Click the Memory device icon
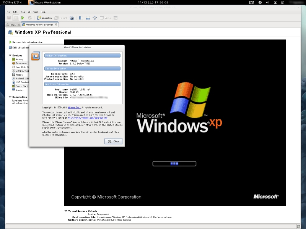 13,60
